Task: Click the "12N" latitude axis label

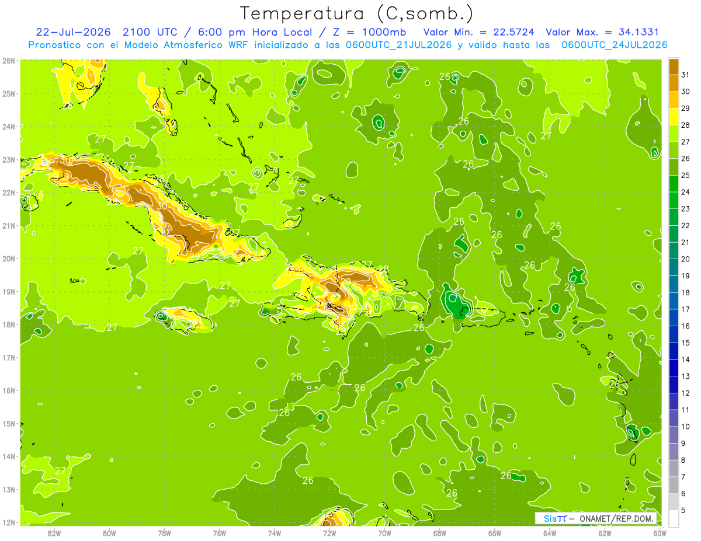Action: [9, 522]
